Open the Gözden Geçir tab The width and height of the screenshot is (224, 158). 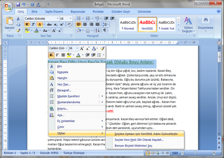click(x=121, y=12)
